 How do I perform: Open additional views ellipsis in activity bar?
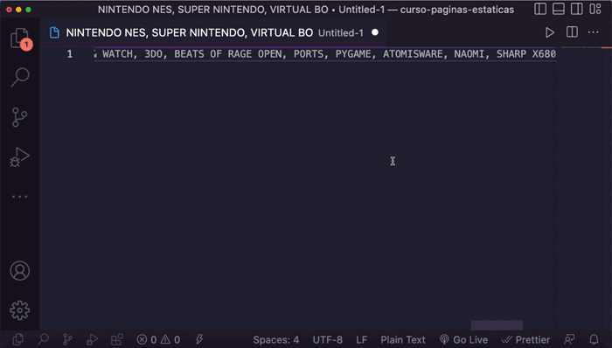(x=20, y=196)
